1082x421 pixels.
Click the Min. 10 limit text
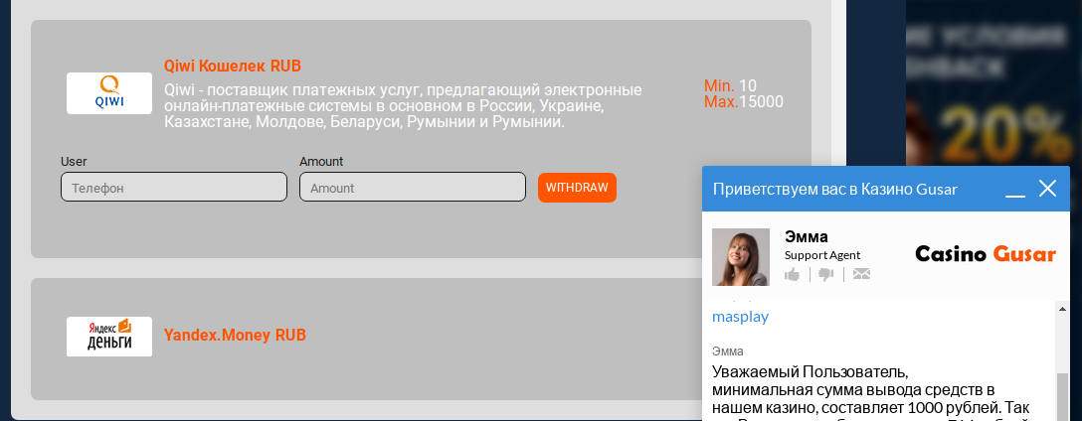[730, 86]
